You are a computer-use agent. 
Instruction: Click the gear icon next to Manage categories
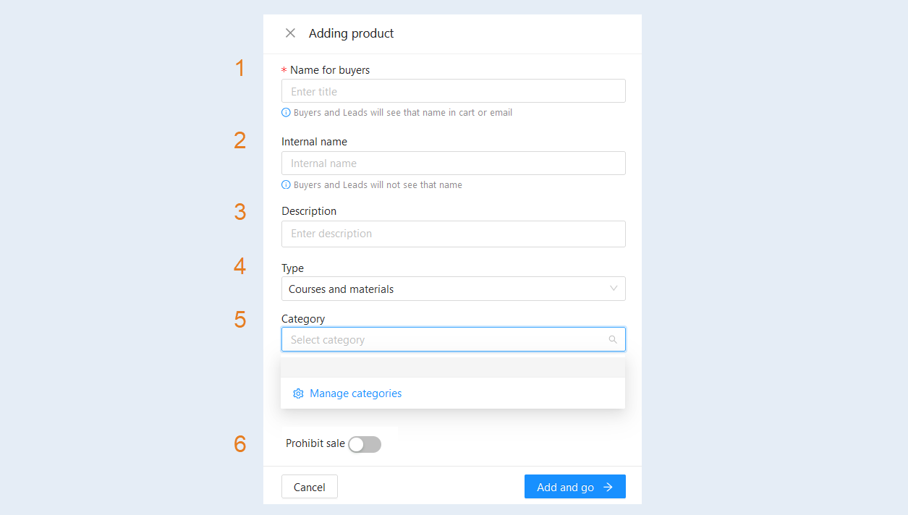pyautogui.click(x=298, y=393)
